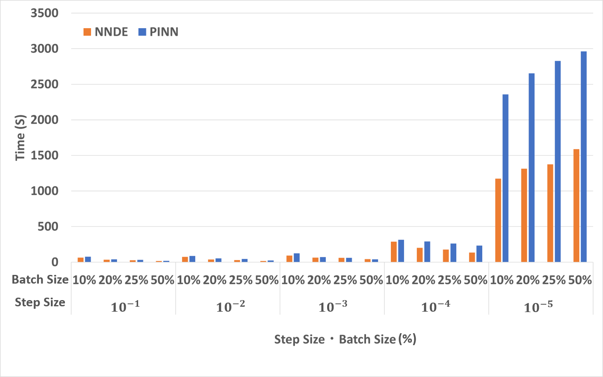This screenshot has height=377, width=603.
Task: Click the 3500 value on the y-axis
Action: pyautogui.click(x=45, y=13)
